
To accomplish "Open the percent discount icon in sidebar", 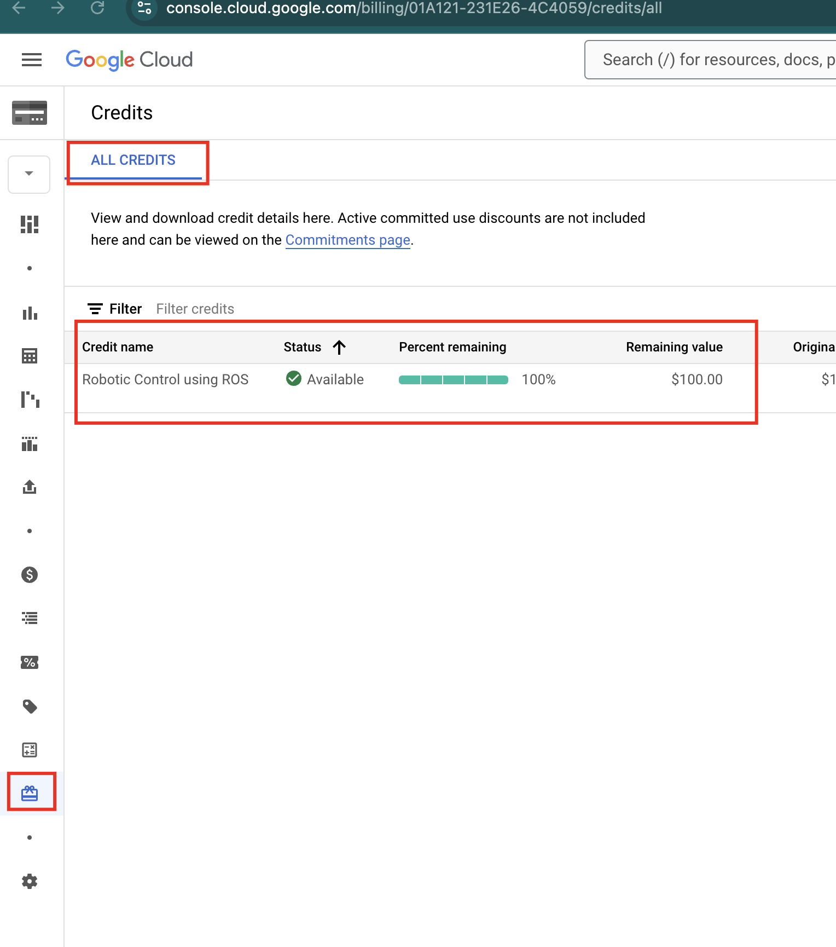I will [x=30, y=662].
